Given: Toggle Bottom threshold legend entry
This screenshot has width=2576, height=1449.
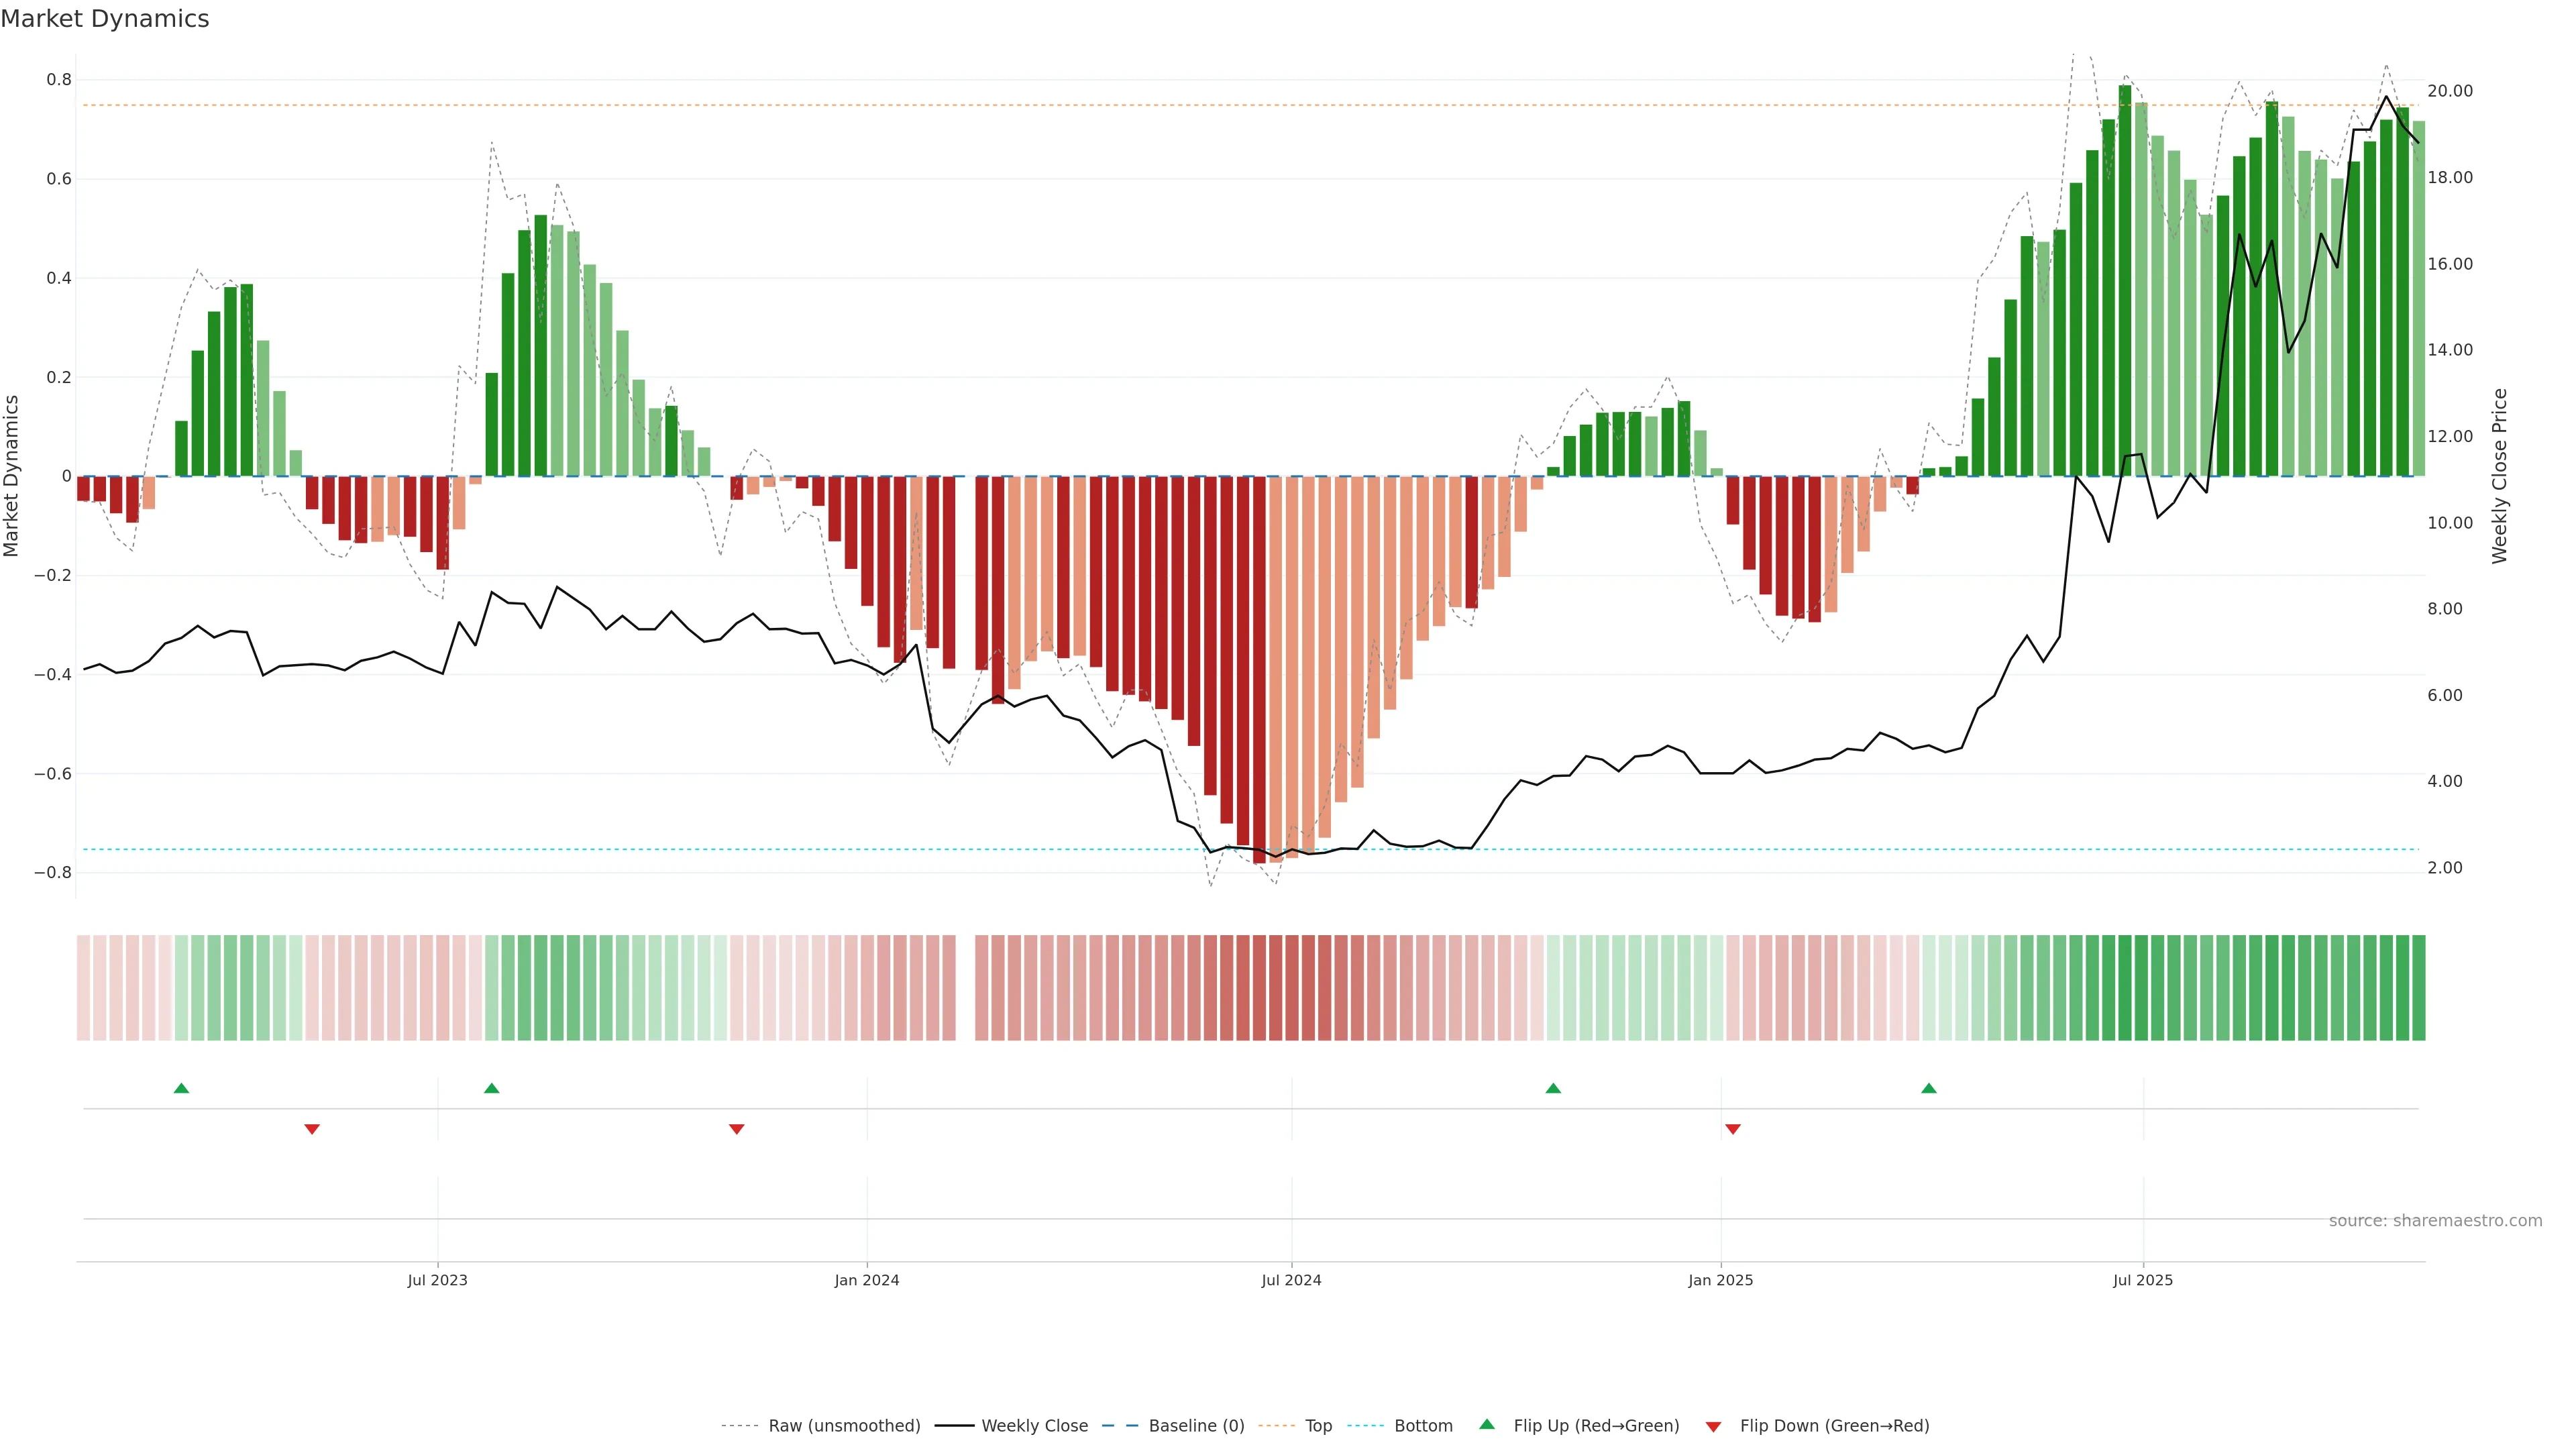Looking at the screenshot, I should click(1423, 1425).
